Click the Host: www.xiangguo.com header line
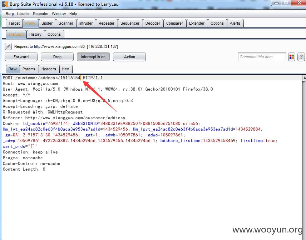Screen dimensions: 306x240 click(30, 84)
